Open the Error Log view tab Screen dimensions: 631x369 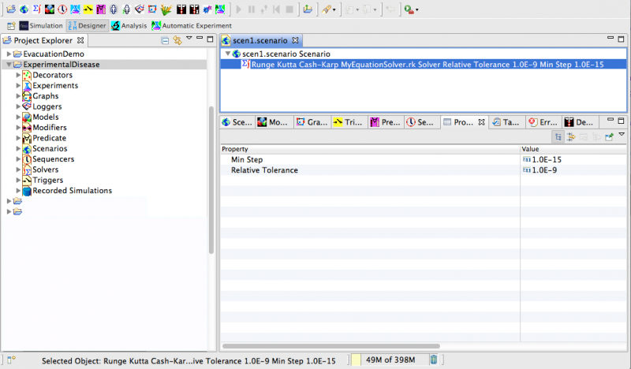coord(543,122)
